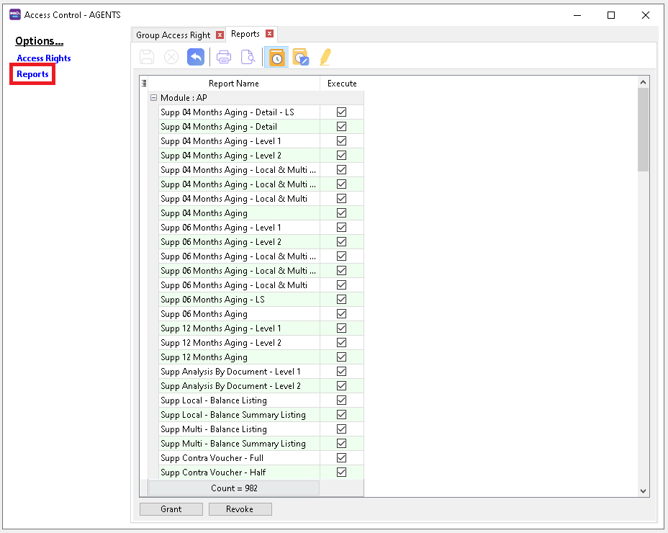Screen dimensions: 668x533
Task: Toggle Execute checkbox for Supp 06 Months Aging - LS
Action: pos(341,300)
